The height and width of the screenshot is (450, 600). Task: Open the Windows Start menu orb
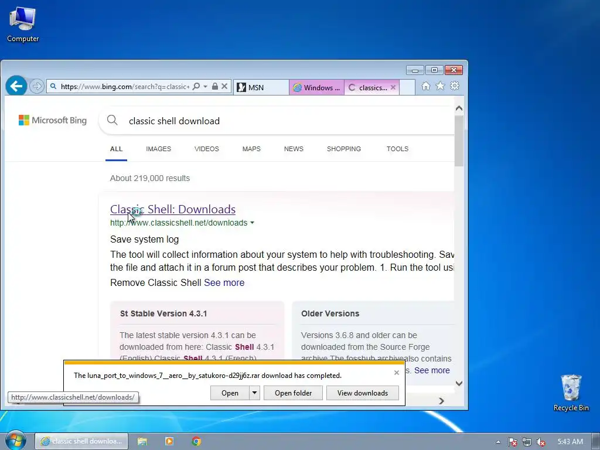[x=15, y=441]
